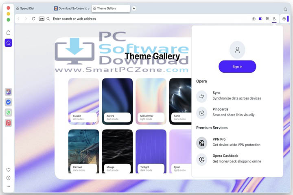Viewport: 293px width, 195px height.
Task: Click the yellow minimize window button
Action: point(8,14)
